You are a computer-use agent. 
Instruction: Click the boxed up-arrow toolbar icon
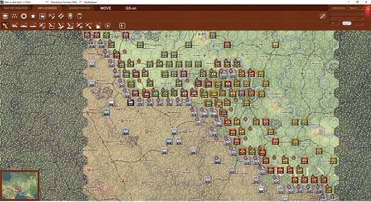click(x=122, y=26)
